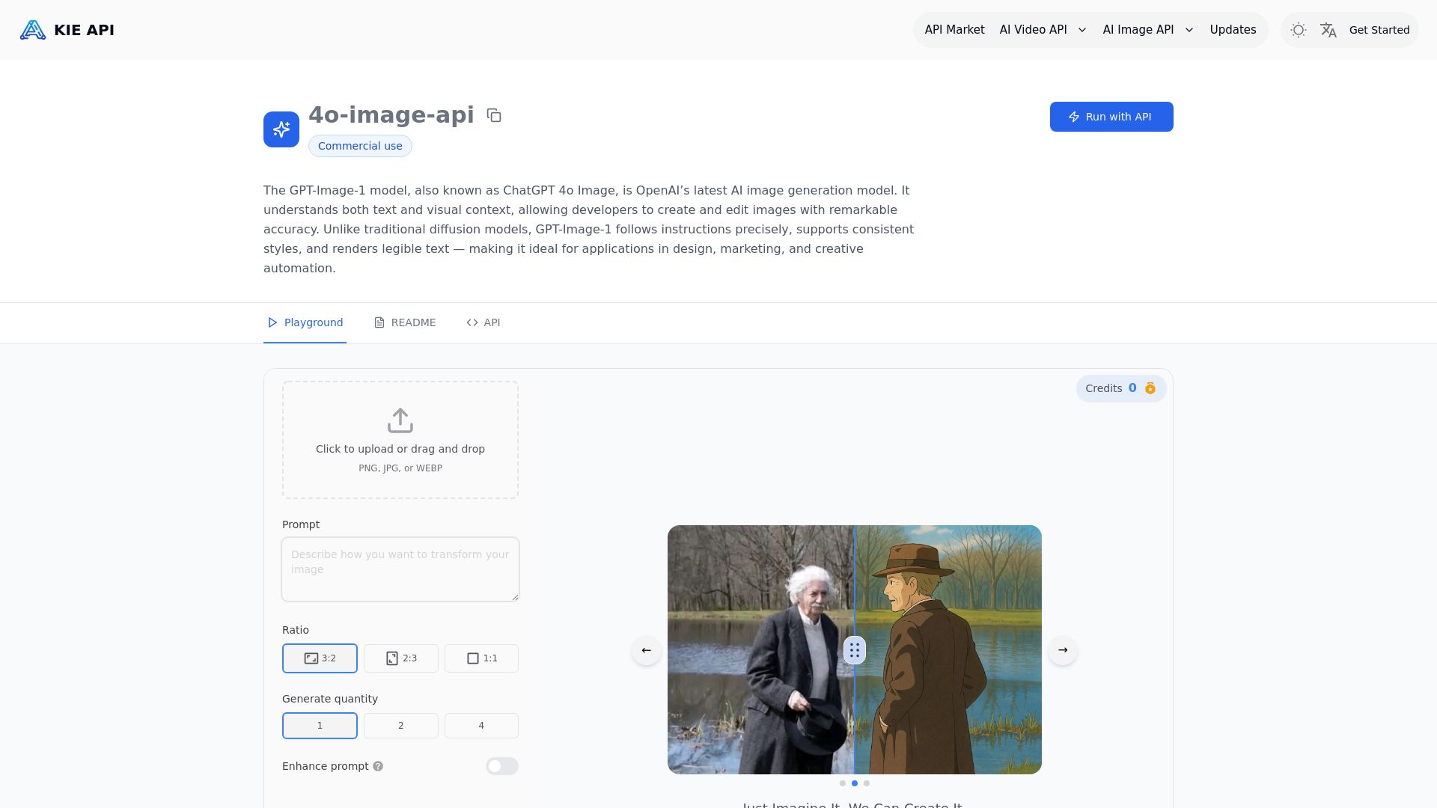1437x808 pixels.
Task: Click the theme toggle sun icon
Action: point(1299,30)
